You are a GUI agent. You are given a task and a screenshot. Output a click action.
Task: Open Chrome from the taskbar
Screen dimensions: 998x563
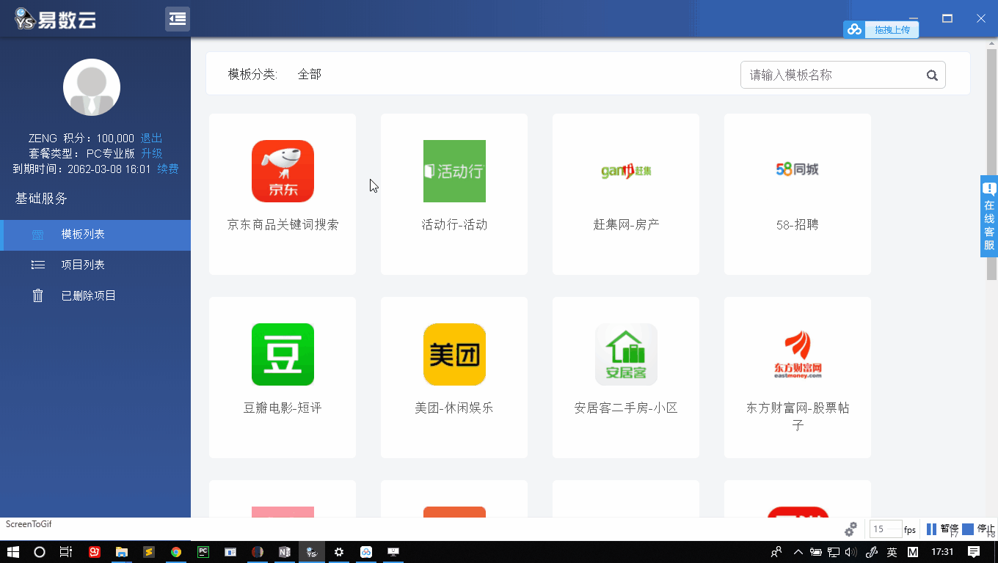[x=176, y=552]
